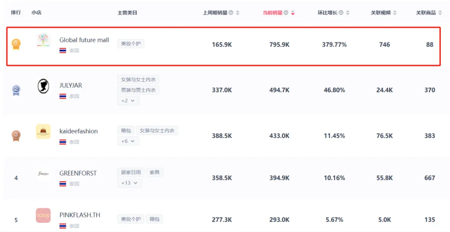Sort by 关联商品 using sort arrows

pyautogui.click(x=440, y=13)
